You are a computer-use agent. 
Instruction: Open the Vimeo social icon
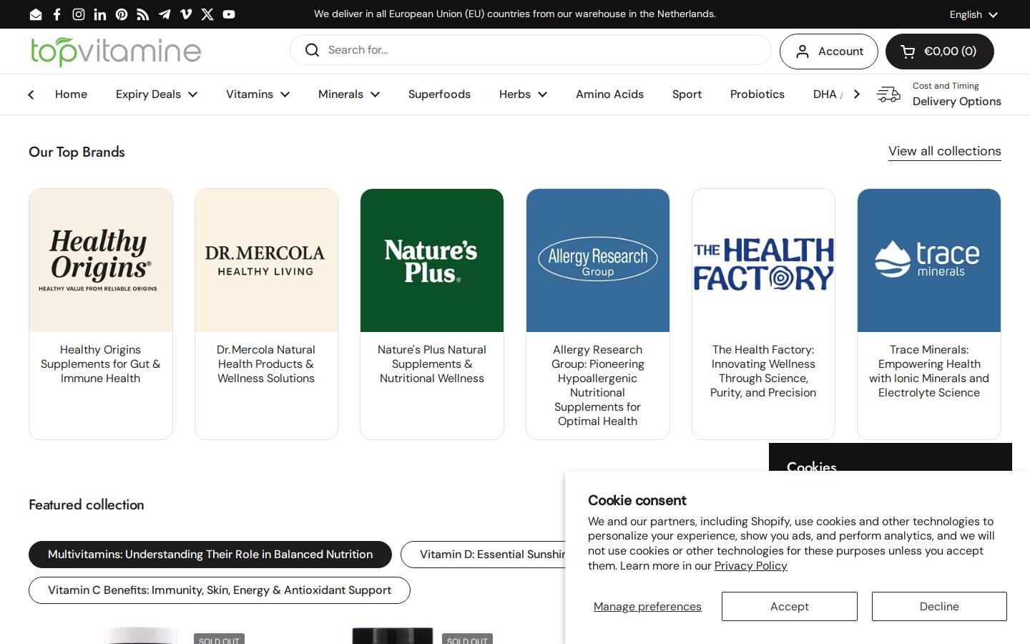pyautogui.click(x=186, y=14)
